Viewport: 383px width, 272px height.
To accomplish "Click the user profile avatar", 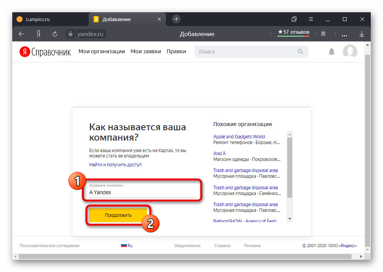I will (x=350, y=52).
